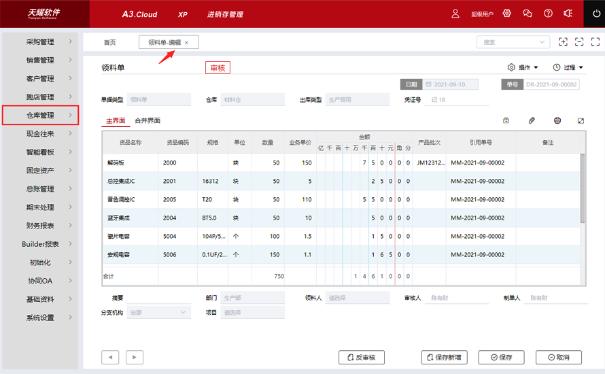The image size is (605, 374).
Task: Open the help question mark icon
Action: point(548,14)
